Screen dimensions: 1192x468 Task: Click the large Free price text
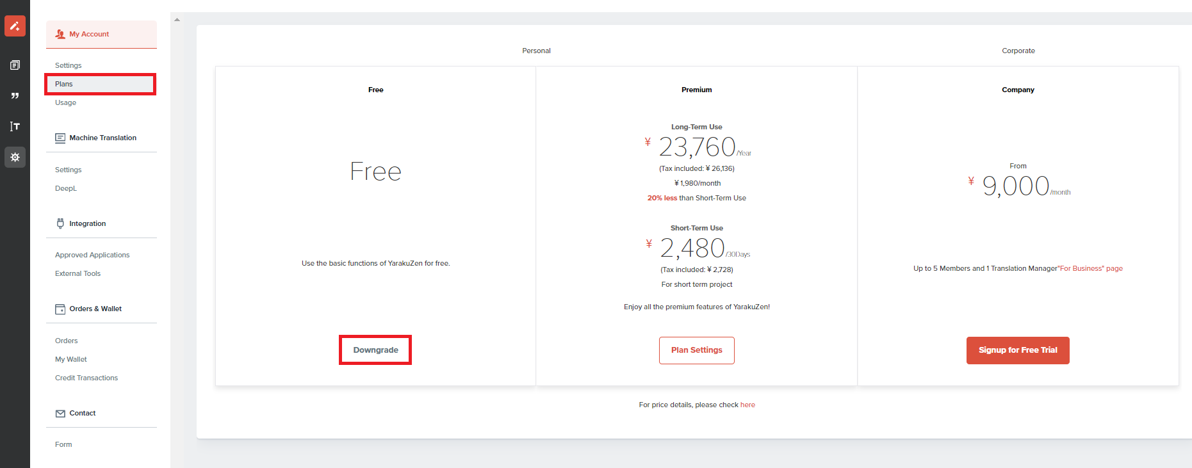pos(375,172)
